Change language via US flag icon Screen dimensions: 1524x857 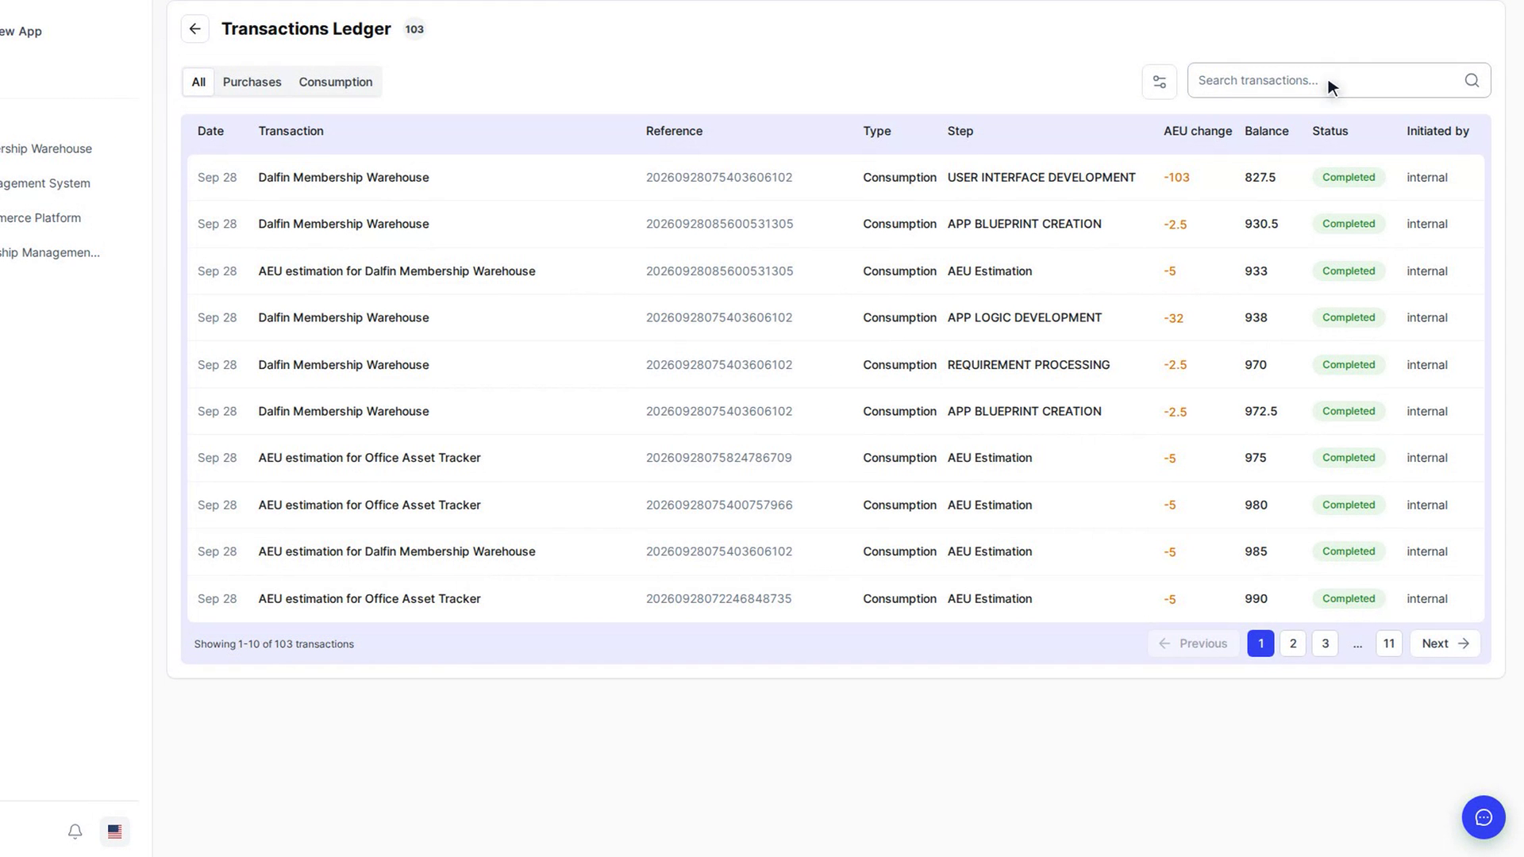click(115, 832)
